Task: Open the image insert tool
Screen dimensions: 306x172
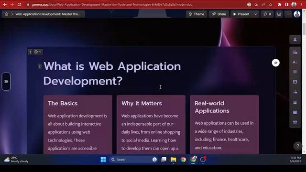Action: (x=295, y=102)
